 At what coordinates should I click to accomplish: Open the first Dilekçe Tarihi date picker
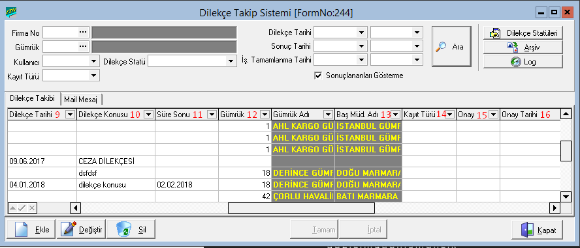361,33
